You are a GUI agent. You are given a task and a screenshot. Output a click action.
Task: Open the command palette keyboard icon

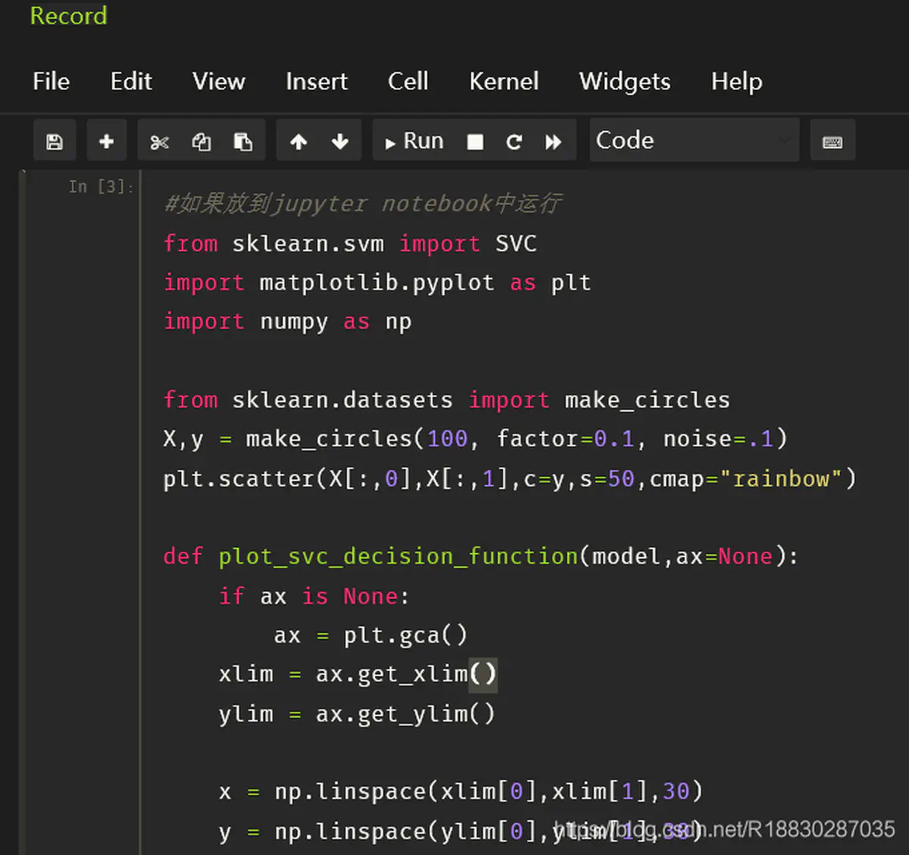pyautogui.click(x=832, y=142)
